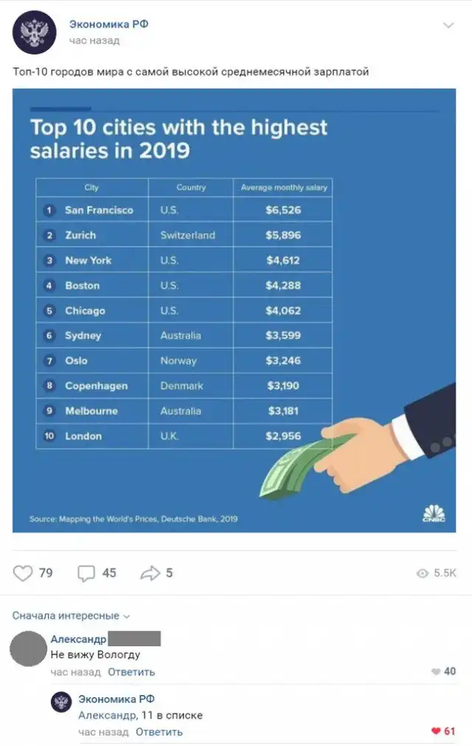This screenshot has width=472, height=746.
Task: Share the post with arrow icon
Action: point(150,573)
